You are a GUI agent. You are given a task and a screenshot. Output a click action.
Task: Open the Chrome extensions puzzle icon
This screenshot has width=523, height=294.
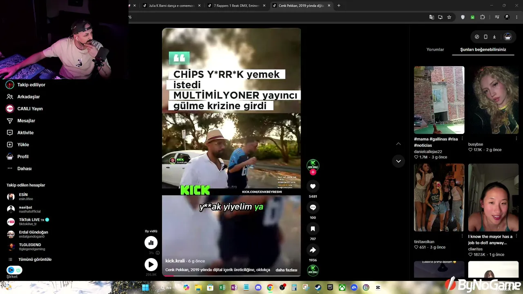[483, 17]
